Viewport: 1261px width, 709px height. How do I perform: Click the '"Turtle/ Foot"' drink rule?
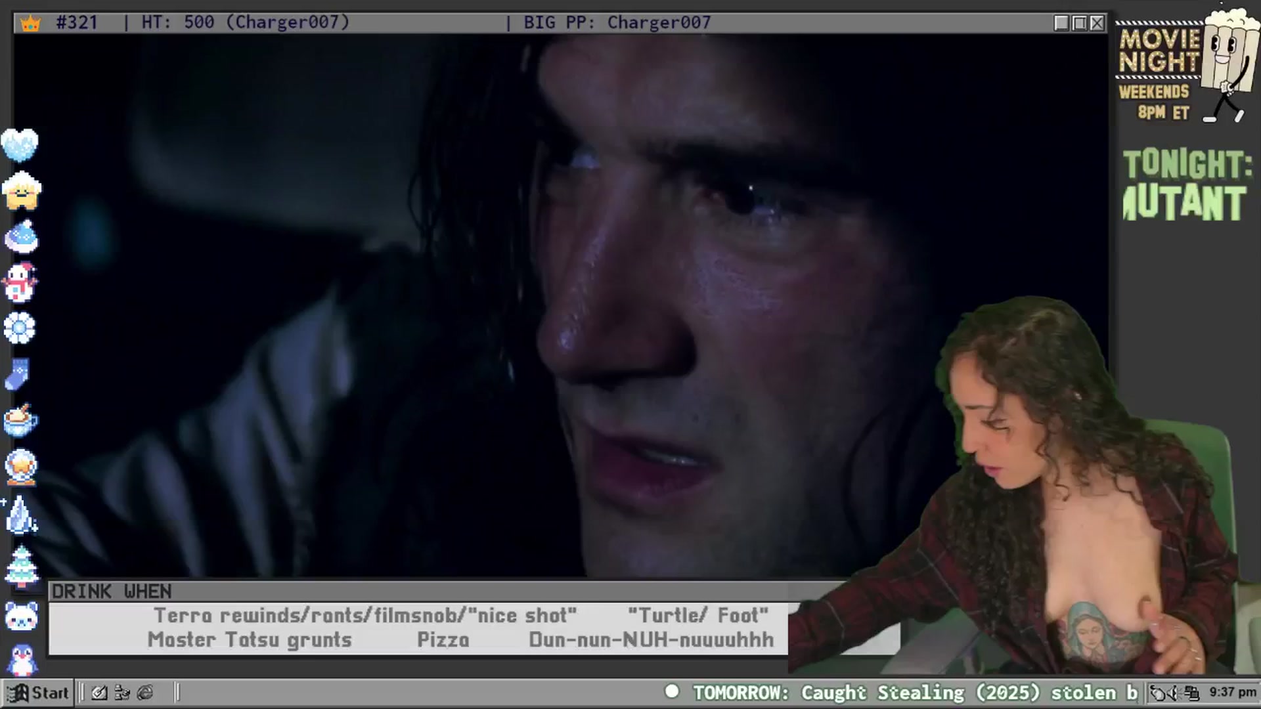[x=697, y=615]
